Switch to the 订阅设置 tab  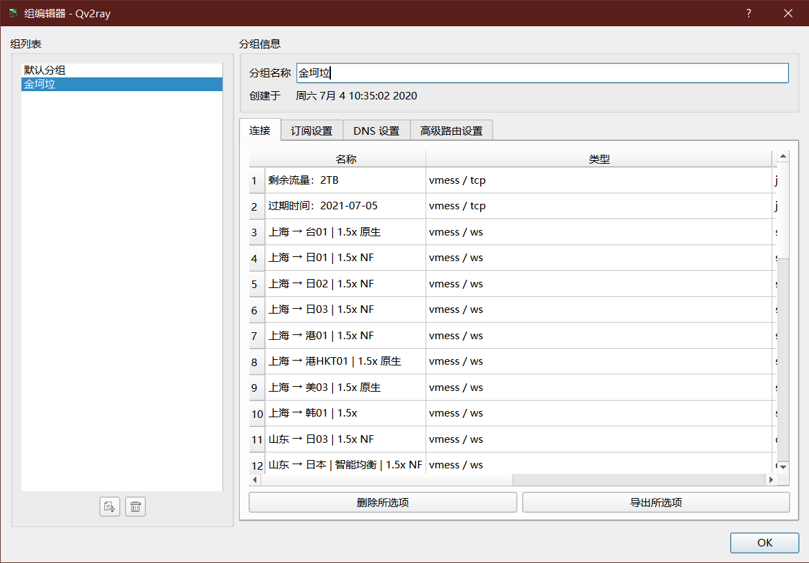tap(312, 131)
